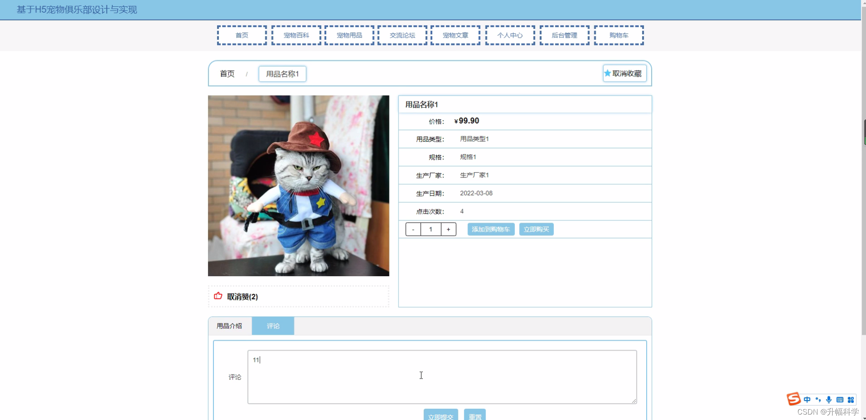Submit the comment with 立即提交
This screenshot has width=866, height=420.
(x=440, y=417)
